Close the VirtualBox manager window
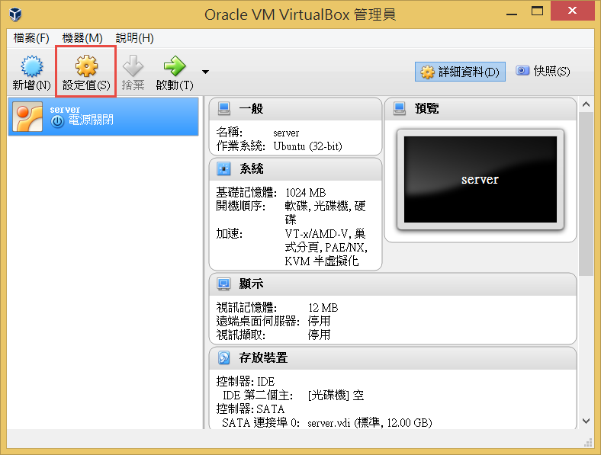601x455 pixels. pos(572,11)
